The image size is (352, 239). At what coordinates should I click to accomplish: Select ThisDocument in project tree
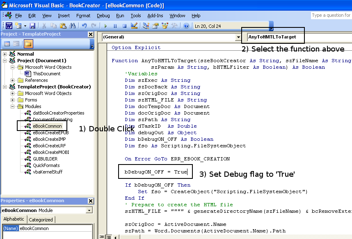click(46, 74)
